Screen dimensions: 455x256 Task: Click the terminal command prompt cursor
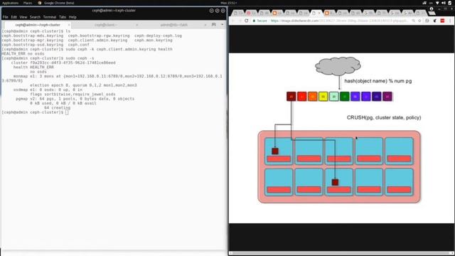[x=67, y=112]
